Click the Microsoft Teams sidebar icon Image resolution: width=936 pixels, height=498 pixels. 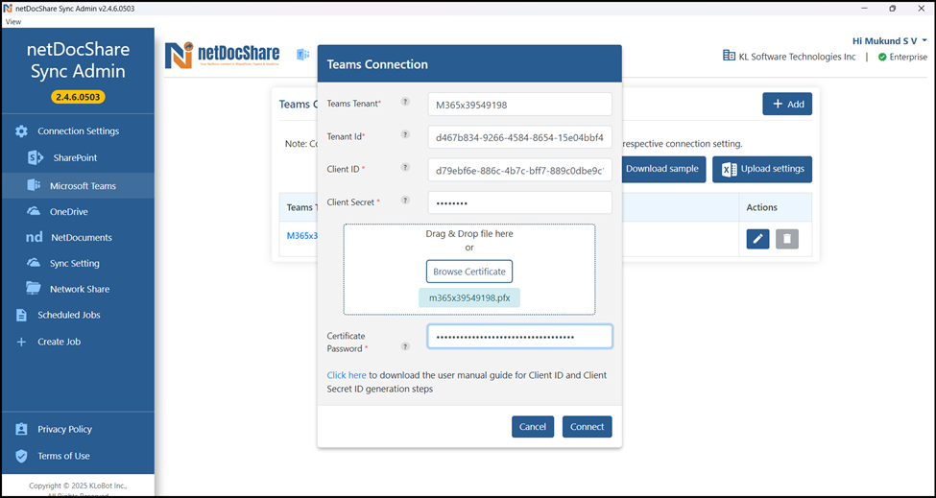[x=34, y=185]
